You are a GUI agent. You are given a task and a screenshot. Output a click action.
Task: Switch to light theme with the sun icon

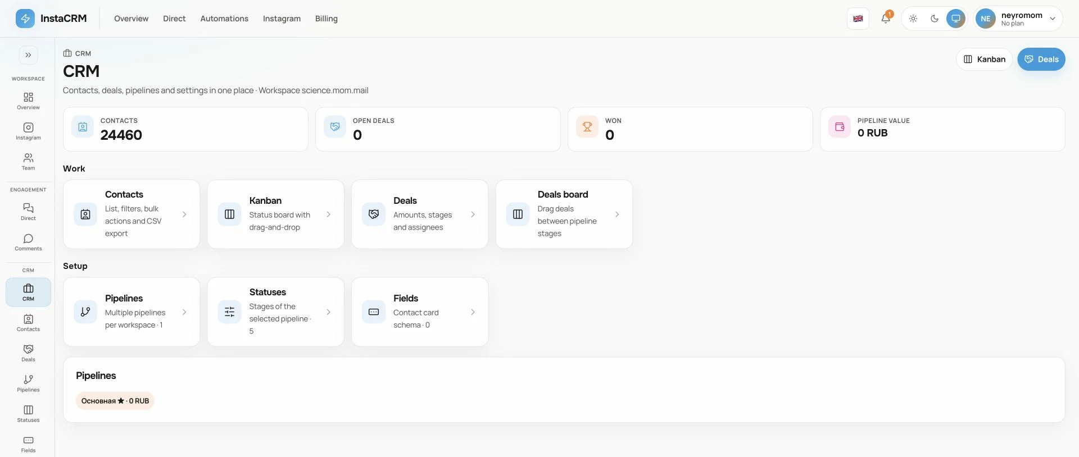tap(913, 19)
